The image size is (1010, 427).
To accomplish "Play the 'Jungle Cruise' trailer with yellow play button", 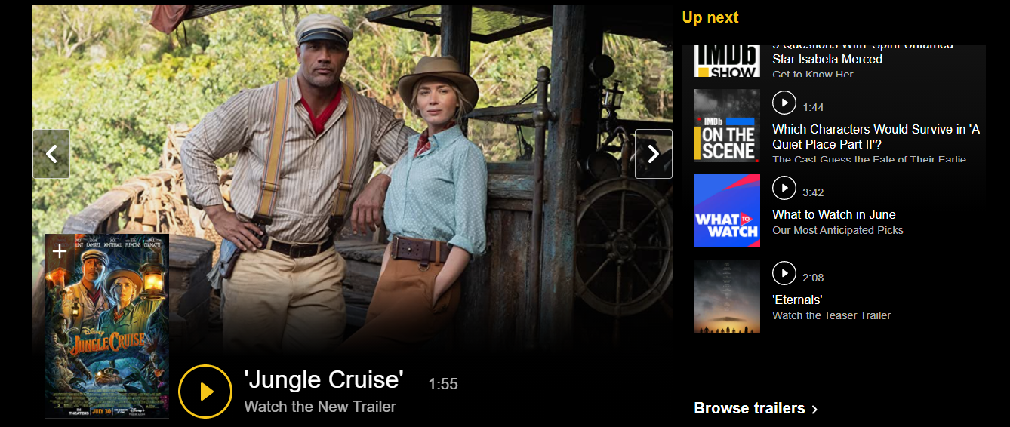I will [205, 392].
